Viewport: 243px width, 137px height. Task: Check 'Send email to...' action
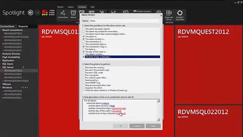click(84, 80)
